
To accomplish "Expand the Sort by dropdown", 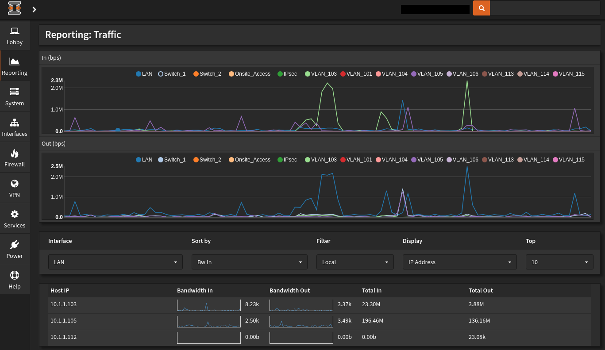I will [x=249, y=262].
